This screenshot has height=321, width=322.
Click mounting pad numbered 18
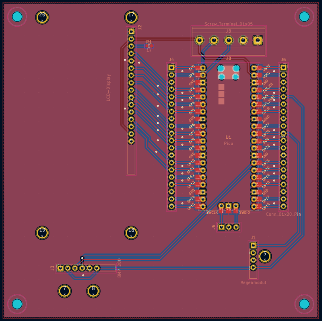coord(131,233)
